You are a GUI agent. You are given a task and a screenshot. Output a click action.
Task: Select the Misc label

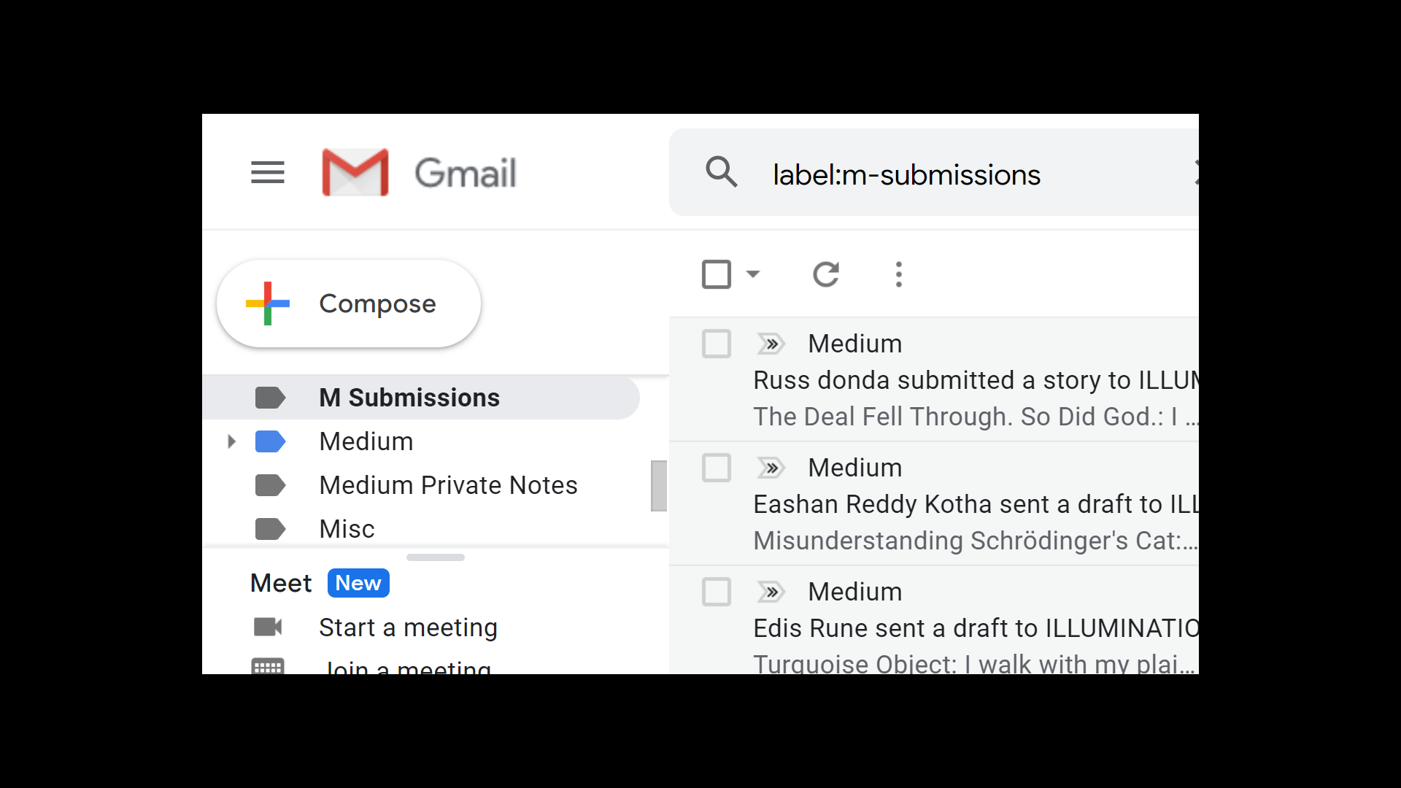coord(347,528)
